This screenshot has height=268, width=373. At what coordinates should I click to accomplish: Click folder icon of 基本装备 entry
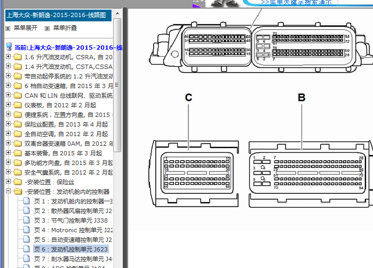coord(18,153)
